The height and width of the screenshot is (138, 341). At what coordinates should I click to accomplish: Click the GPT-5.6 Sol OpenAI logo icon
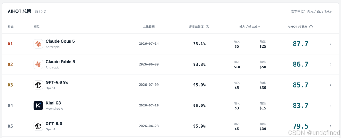point(38,85)
